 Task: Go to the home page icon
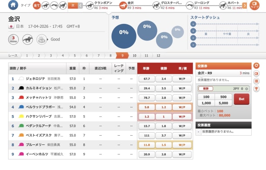tap(13, 5)
